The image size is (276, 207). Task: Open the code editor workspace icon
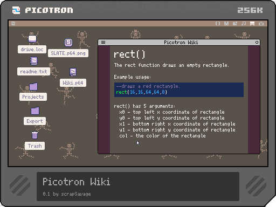point(218,24)
